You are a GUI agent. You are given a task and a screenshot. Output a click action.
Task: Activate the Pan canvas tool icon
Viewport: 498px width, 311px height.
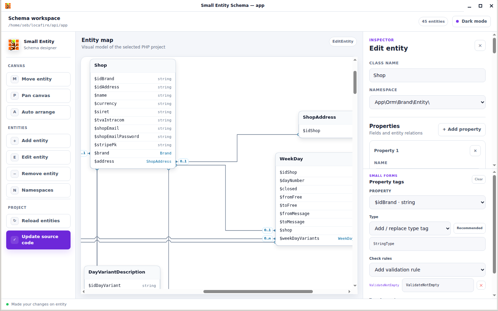(x=14, y=96)
